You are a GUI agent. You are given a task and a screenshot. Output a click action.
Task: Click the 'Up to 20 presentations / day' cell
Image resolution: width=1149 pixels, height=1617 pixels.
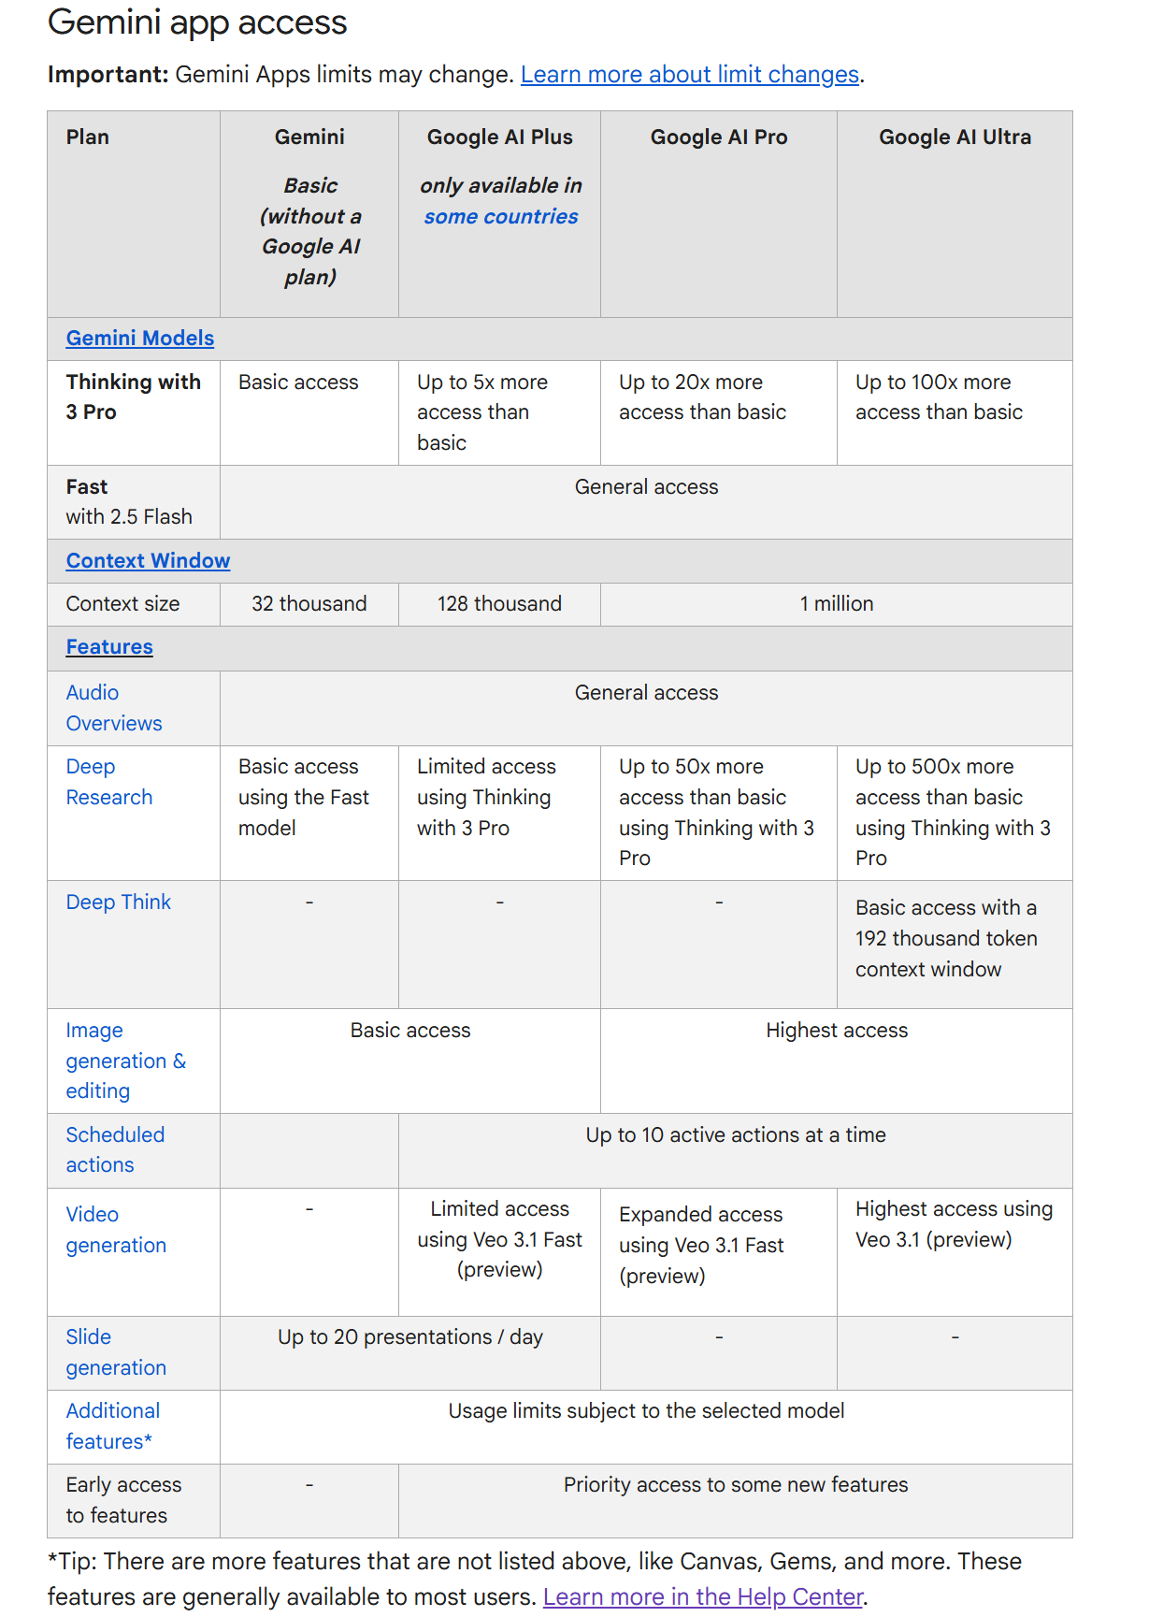click(x=409, y=1337)
